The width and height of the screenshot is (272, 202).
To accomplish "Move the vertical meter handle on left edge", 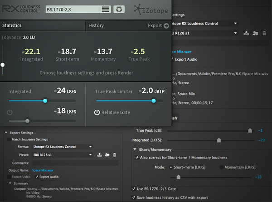I will coord(3,65).
